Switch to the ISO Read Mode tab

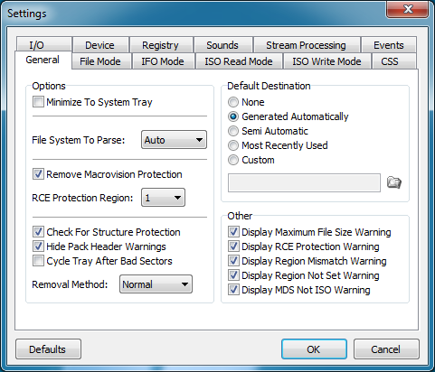coord(239,61)
